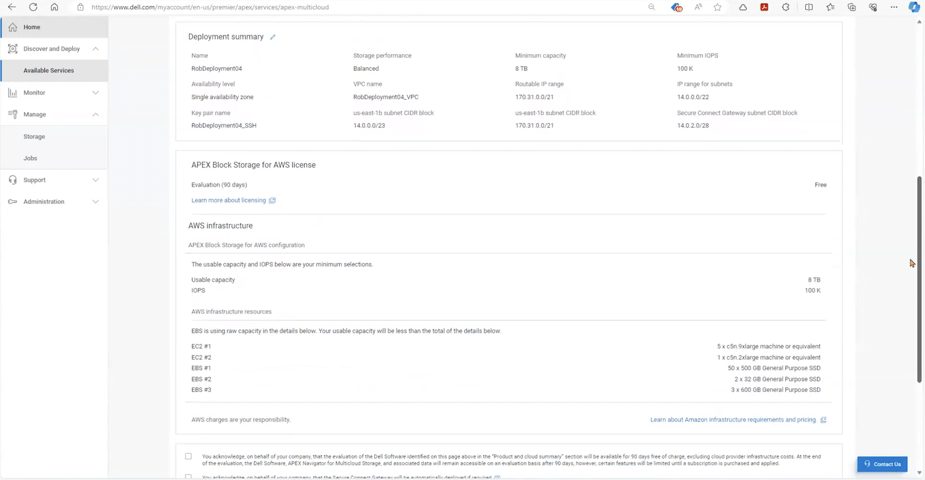The width and height of the screenshot is (925, 480).
Task: Click the Discover and Deploy sidebar icon
Action: click(x=12, y=49)
